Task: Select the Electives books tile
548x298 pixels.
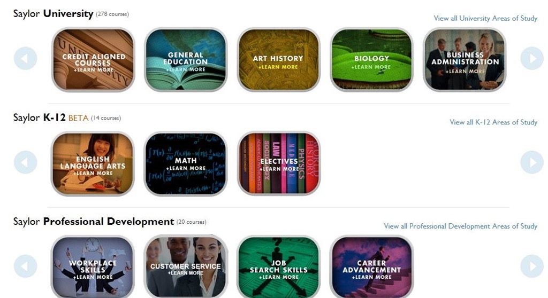Action: pyautogui.click(x=278, y=163)
